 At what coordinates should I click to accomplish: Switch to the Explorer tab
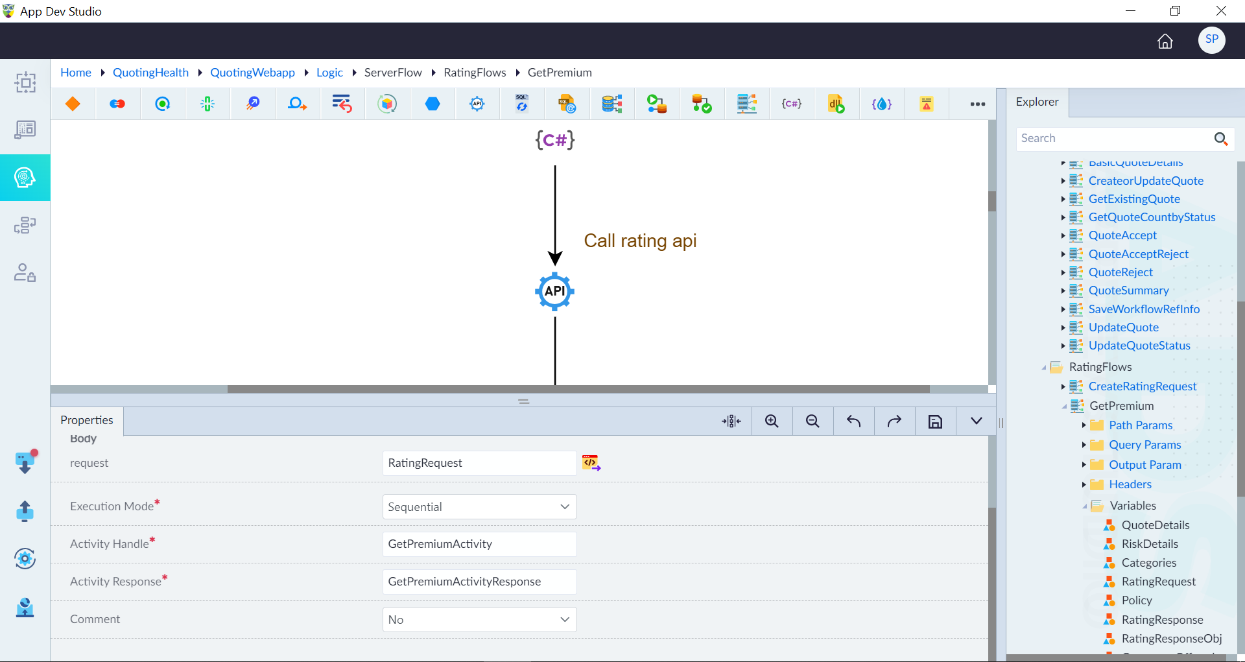point(1037,102)
